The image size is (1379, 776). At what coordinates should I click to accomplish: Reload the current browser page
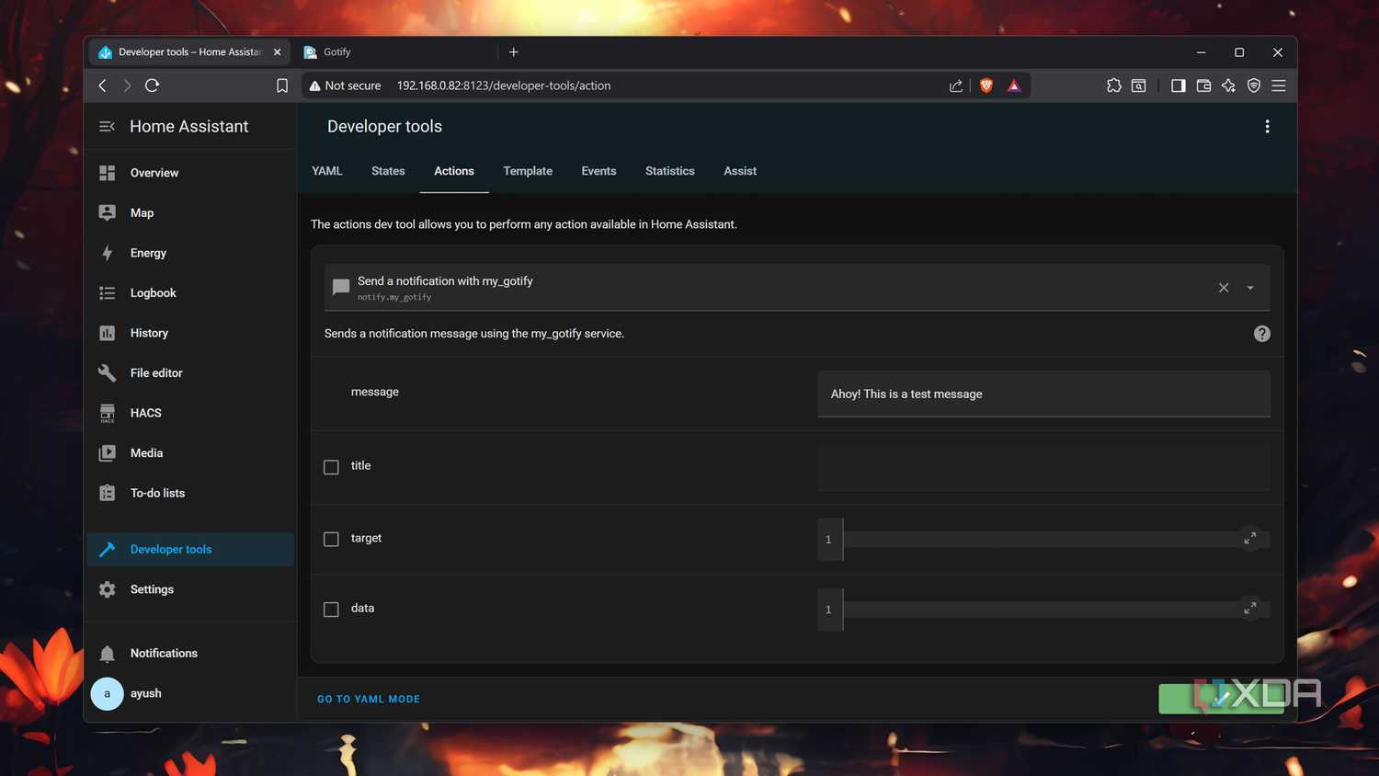click(x=153, y=86)
